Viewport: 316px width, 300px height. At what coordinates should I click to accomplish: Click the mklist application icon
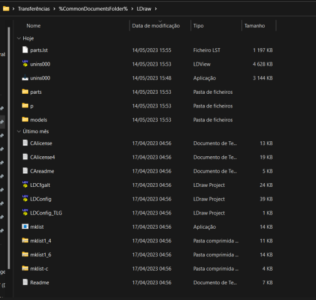(x=25, y=226)
